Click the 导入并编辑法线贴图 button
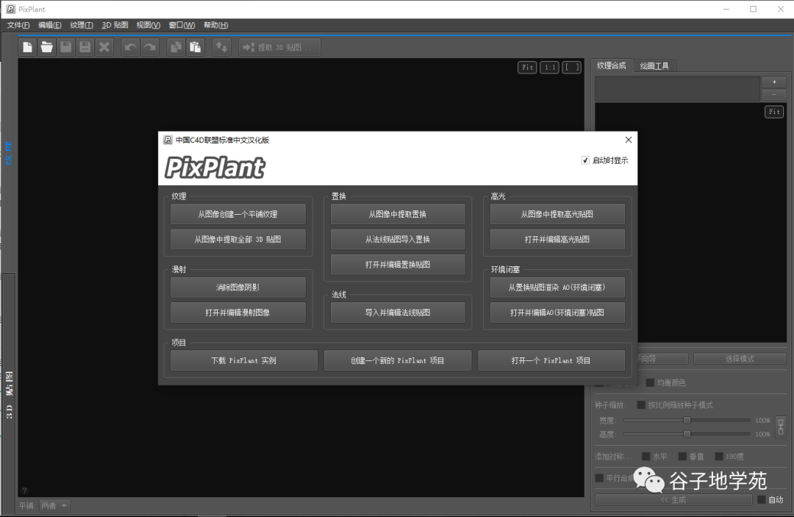The width and height of the screenshot is (794, 517). click(398, 313)
